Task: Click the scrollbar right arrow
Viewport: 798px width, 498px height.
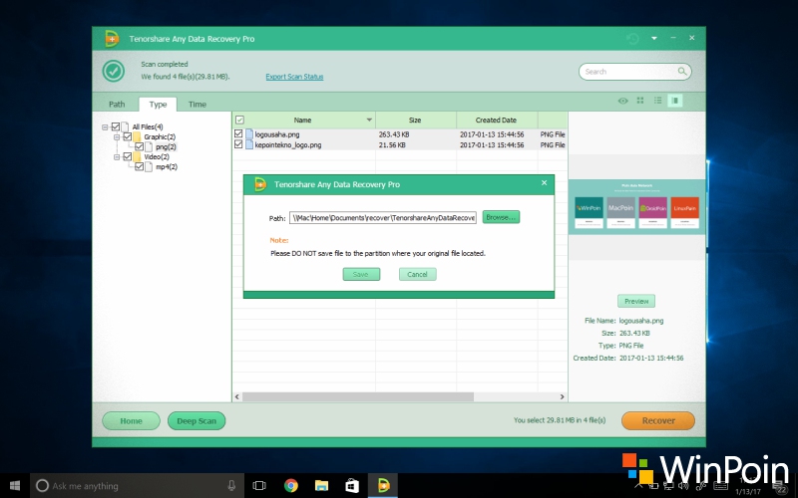Action: click(x=562, y=396)
